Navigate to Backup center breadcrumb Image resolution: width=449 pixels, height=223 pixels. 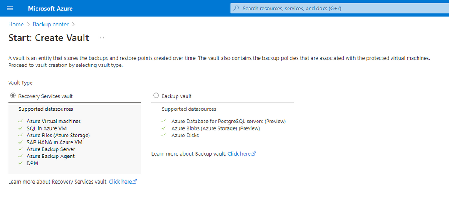pyautogui.click(x=51, y=25)
